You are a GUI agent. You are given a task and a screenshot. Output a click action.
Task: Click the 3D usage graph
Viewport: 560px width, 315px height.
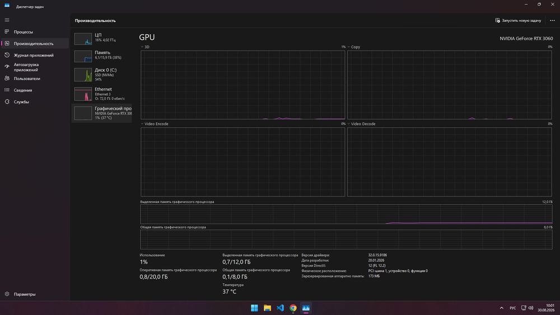point(243,85)
